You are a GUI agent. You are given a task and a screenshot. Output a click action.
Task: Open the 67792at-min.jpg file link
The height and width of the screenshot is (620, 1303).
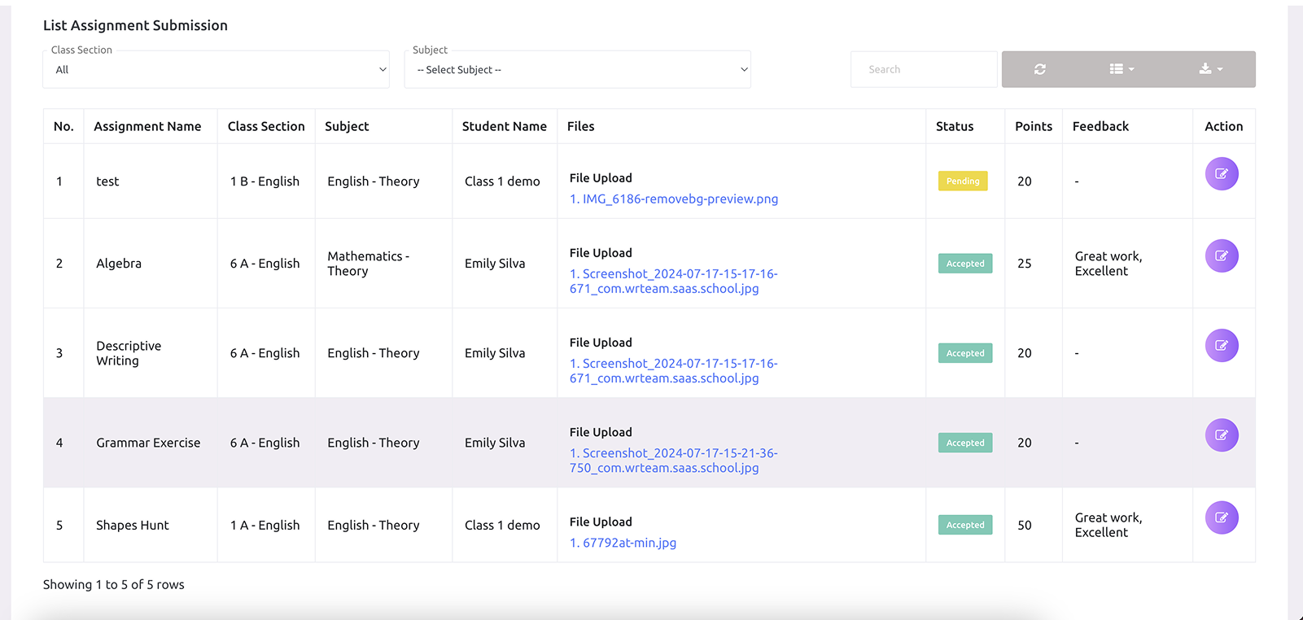point(623,543)
